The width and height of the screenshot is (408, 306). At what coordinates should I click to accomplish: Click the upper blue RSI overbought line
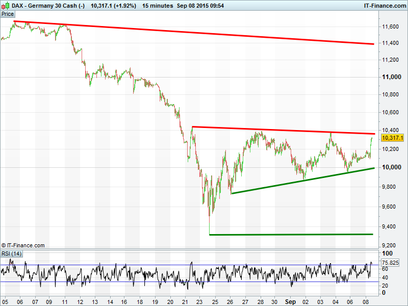[189, 265]
